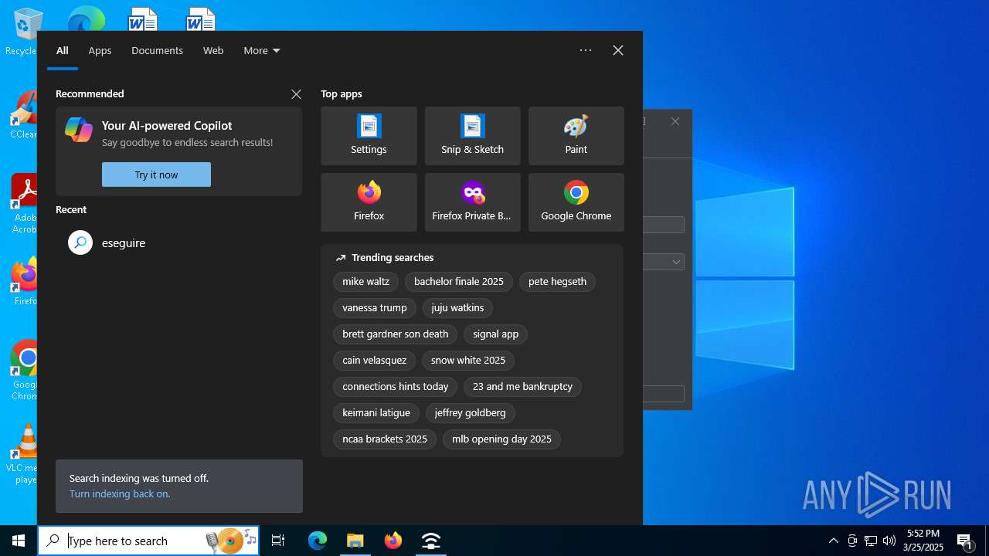This screenshot has height=556, width=989.
Task: Click the Wi-Fi app taskbar icon
Action: point(431,541)
